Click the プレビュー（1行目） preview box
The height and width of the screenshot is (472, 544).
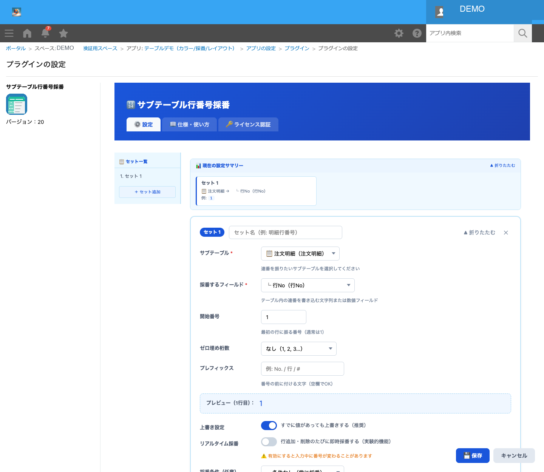pos(355,403)
